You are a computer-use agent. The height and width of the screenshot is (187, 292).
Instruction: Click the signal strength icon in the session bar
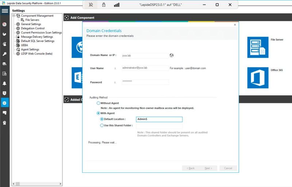pyautogui.click(x=116, y=5)
